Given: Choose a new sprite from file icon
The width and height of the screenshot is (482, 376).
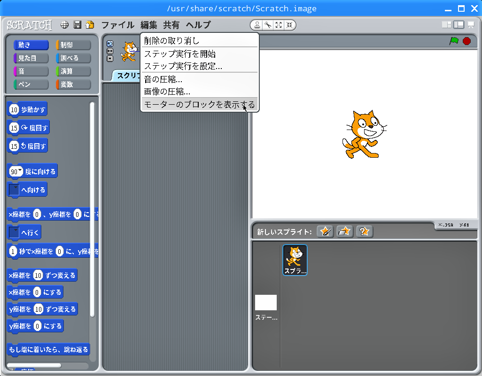Looking at the screenshot, I should point(345,231).
